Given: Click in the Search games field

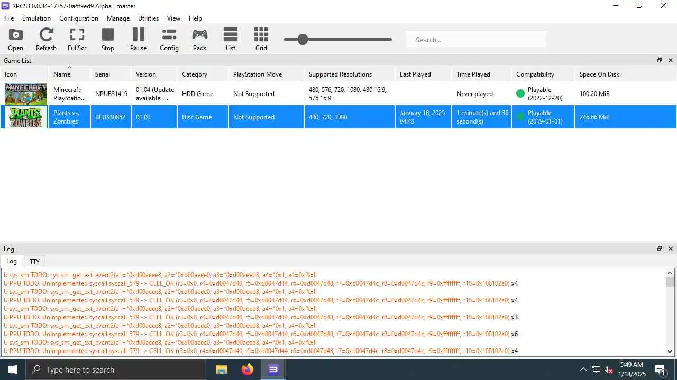Looking at the screenshot, I should [x=476, y=40].
